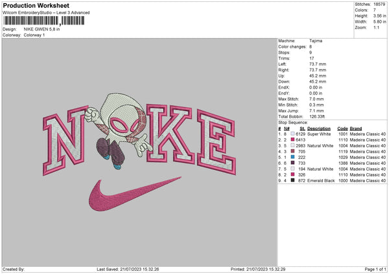The height and width of the screenshot is (274, 389).
Task: Click the 'Created By:' footer label
Action: [x=14, y=269]
